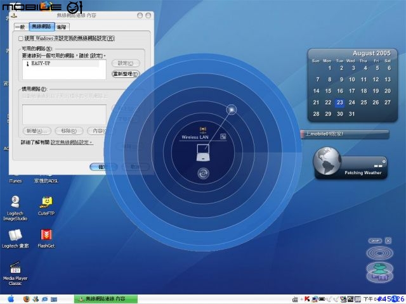Close the launcher widget with its X
Screen dimensions: 406x304
(388, 241)
